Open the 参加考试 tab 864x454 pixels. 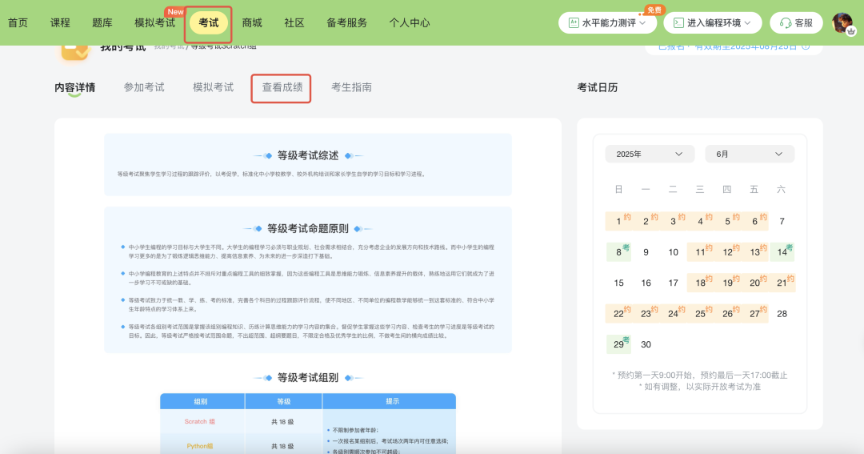[x=144, y=87]
